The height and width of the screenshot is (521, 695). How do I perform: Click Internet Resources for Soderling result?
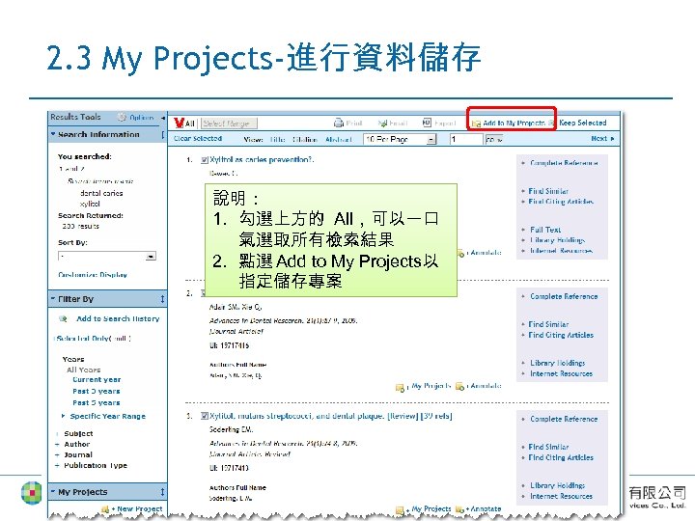tap(561, 496)
